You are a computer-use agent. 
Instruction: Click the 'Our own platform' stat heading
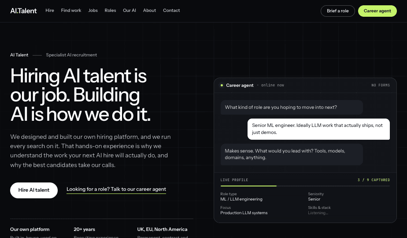(30, 230)
